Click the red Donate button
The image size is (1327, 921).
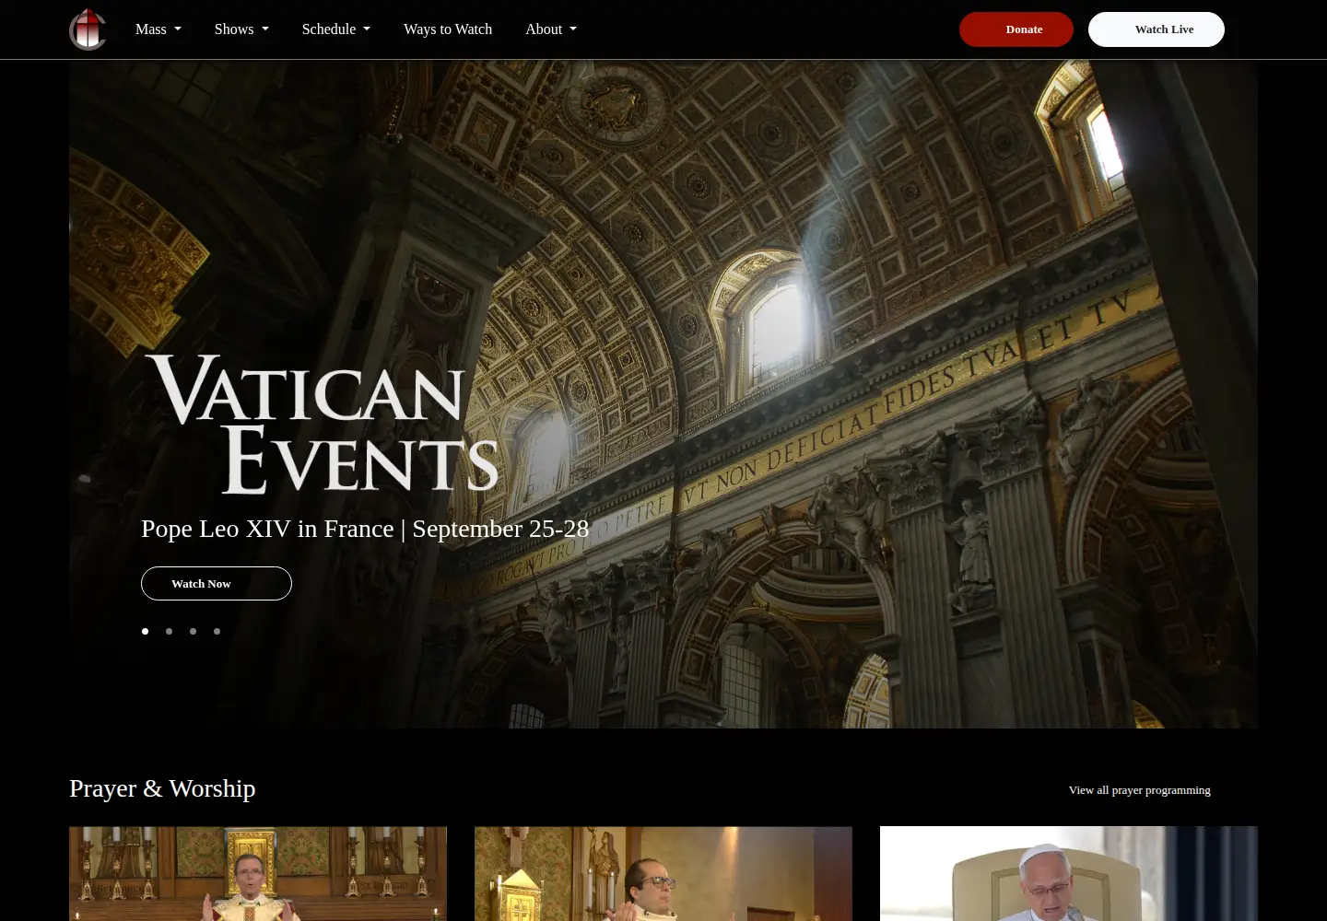click(1016, 29)
